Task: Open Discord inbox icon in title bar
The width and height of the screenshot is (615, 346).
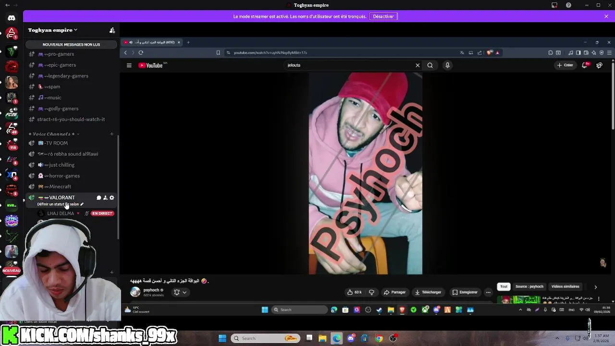Action: [x=554, y=5]
